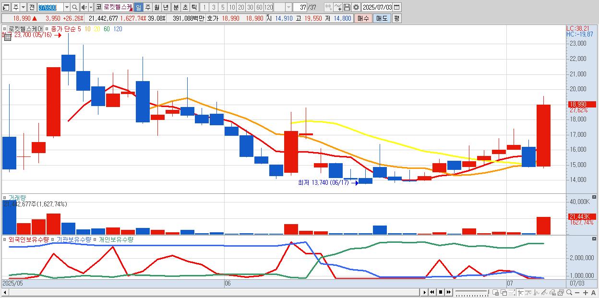Click the search magnifier next to the stock code
599x298 pixels.
pos(75,7)
